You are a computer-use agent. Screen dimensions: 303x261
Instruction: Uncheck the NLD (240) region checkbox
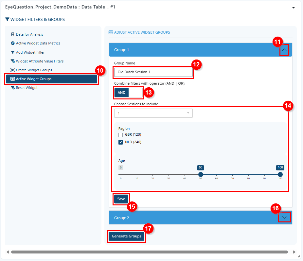pos(121,142)
